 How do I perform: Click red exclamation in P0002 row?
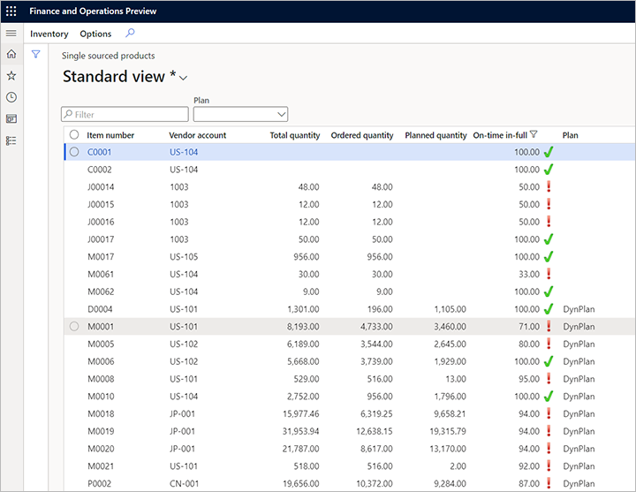(549, 483)
